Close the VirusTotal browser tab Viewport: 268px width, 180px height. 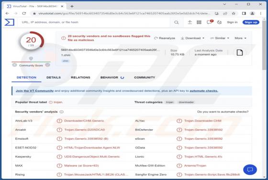(62, 6)
